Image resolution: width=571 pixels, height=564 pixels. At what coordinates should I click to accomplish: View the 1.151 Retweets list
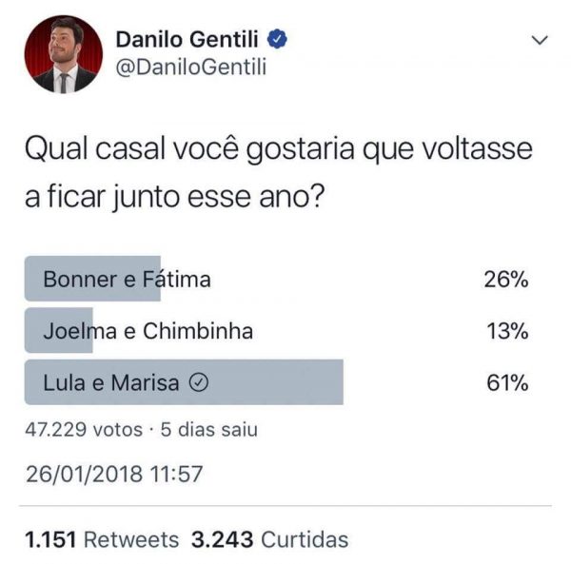coord(101,539)
